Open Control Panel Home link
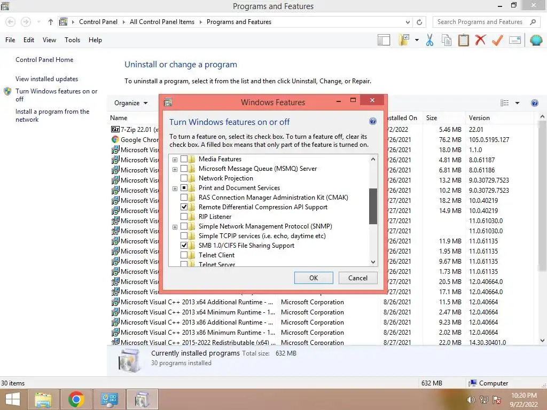 click(44, 60)
